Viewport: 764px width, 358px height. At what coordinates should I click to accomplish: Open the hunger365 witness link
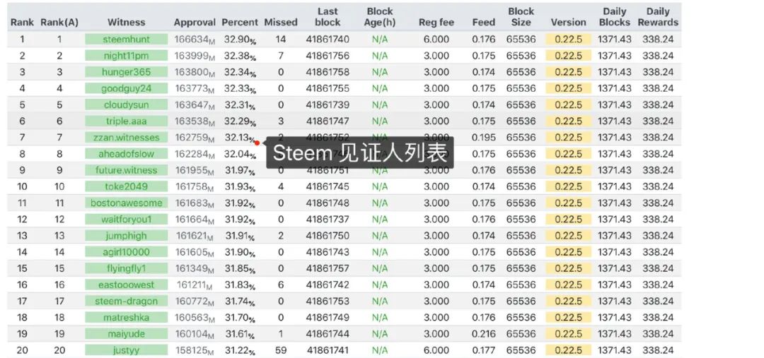[126, 72]
